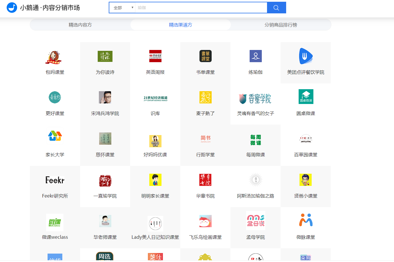The image size is (394, 262).
Task: Click the Feekr logo
Action: [x=55, y=180]
